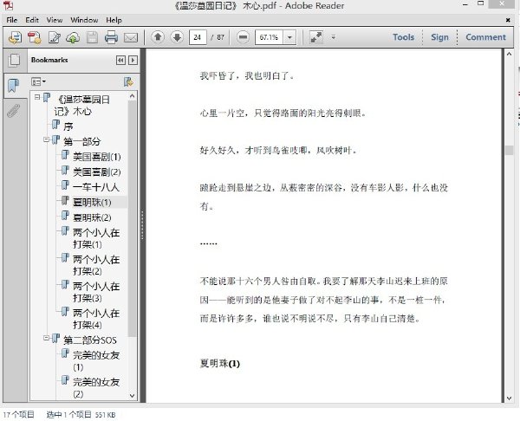Screen dimensions: 520x421
Task: Select the Bookmarks panel ribbon icon
Action: coord(13,86)
